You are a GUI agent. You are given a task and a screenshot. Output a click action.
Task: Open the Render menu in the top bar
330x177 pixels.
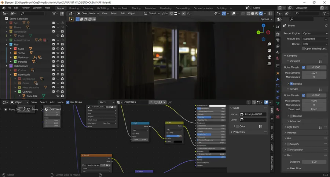26,8
